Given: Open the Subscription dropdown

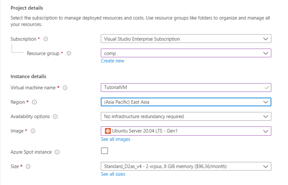Looking at the screenshot, I should [x=186, y=39].
